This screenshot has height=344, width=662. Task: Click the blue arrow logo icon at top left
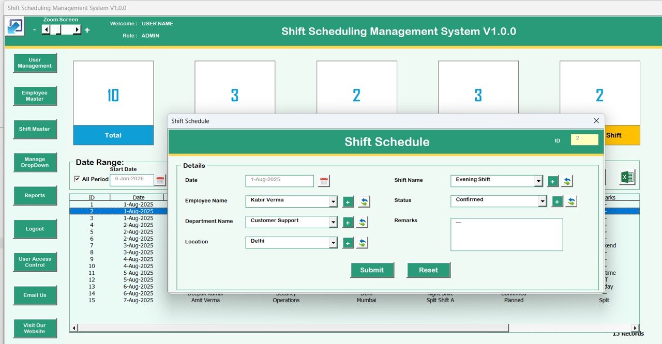[15, 27]
